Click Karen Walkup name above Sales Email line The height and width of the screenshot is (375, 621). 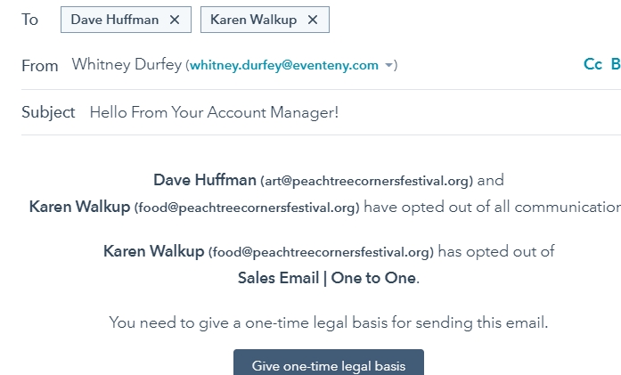pos(153,251)
